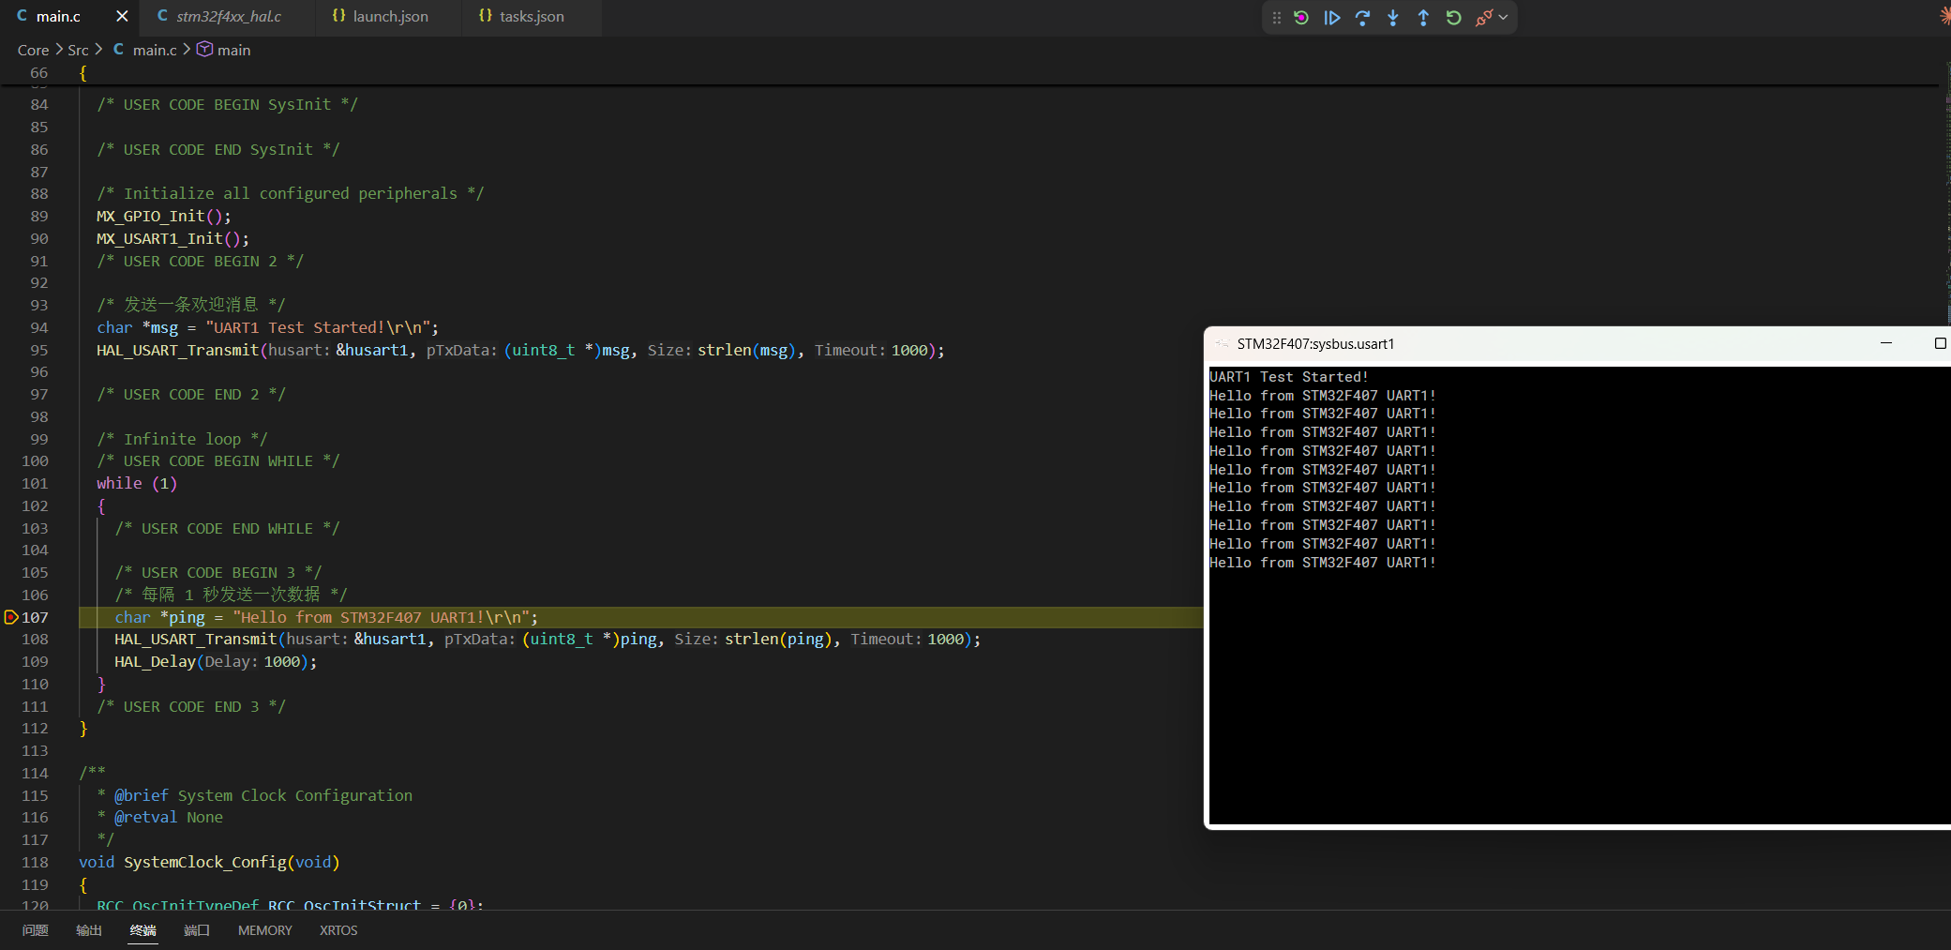Open the 输出 (Output) panel tab
Screen dimensions: 1951x950
click(x=89, y=930)
